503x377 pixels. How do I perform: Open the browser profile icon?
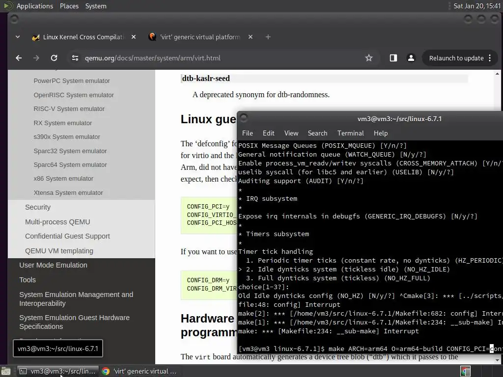pyautogui.click(x=411, y=58)
